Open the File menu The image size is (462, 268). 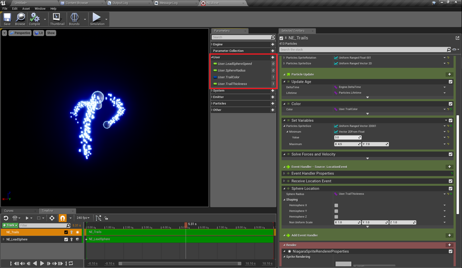pos(5,9)
